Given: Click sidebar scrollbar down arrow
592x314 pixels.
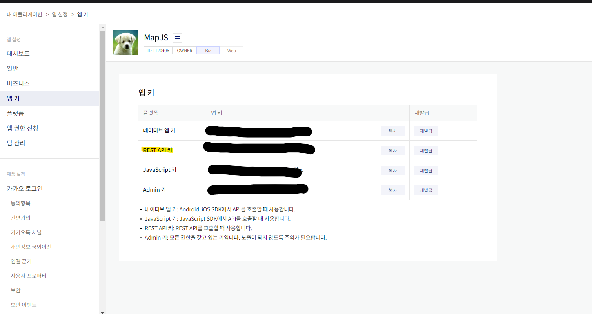Looking at the screenshot, I should pos(103,312).
